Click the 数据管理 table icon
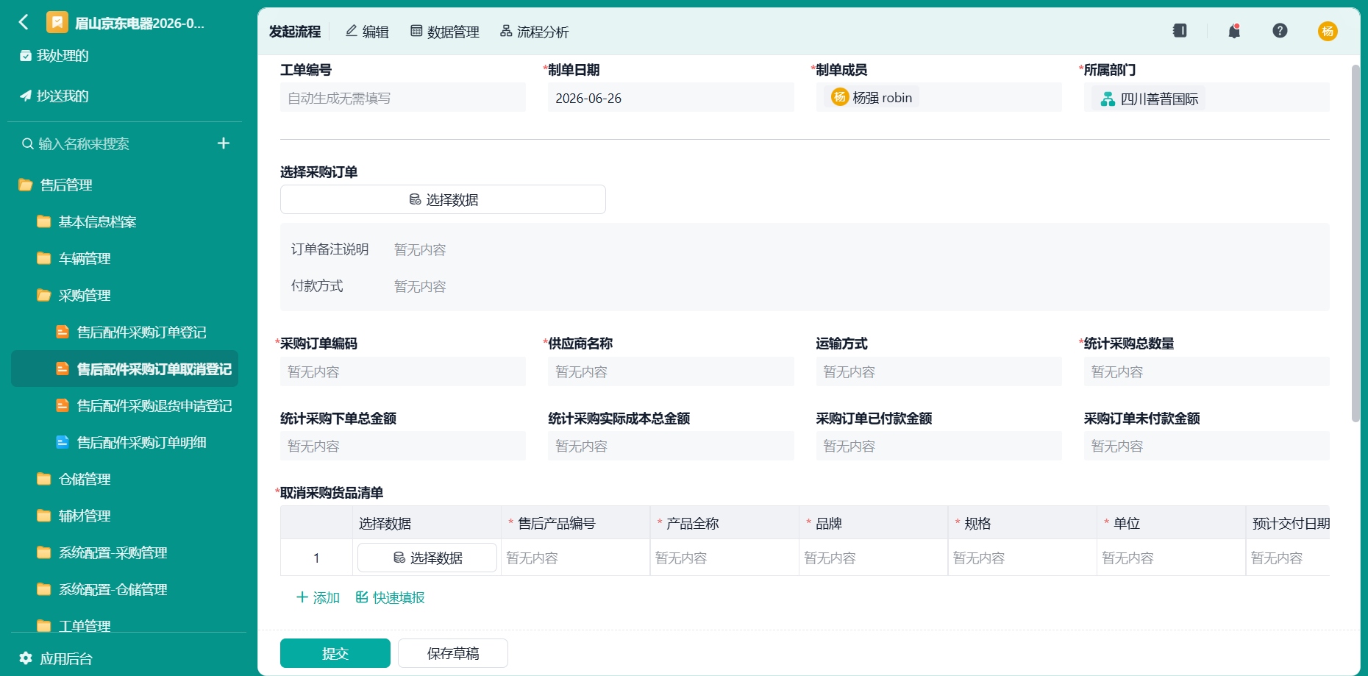The width and height of the screenshot is (1368, 676). pos(416,31)
